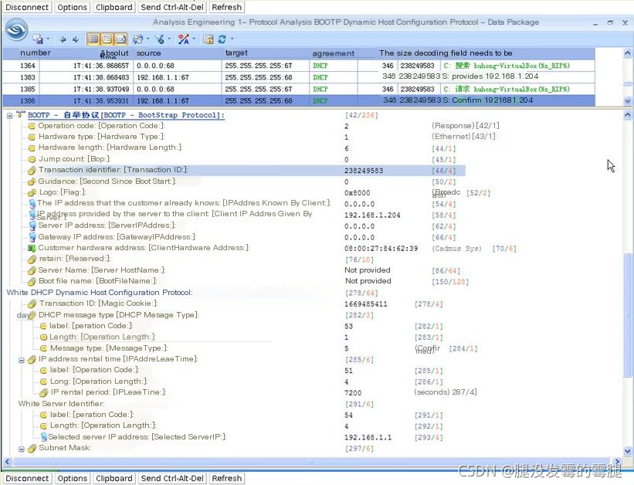Screen dimensions: 634x485
Task: Click the icon beside Jump count field
Action: click(32, 159)
